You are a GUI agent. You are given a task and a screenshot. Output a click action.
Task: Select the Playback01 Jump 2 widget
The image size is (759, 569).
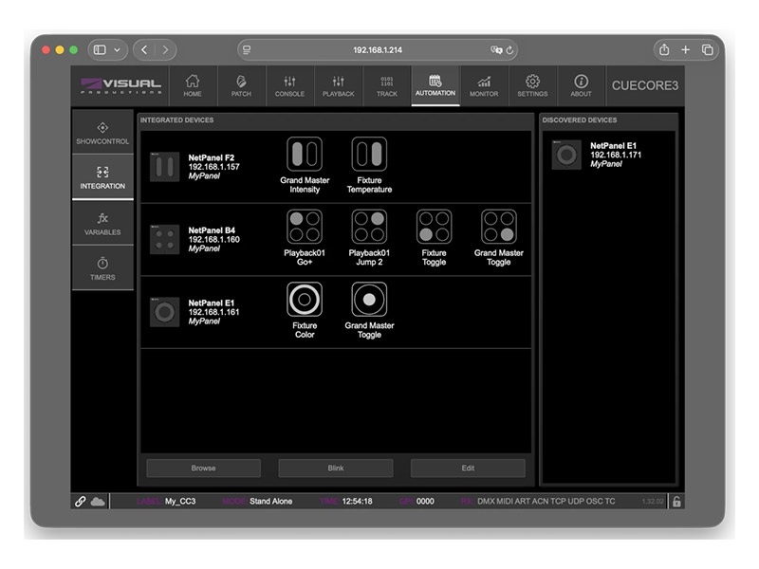(x=369, y=229)
